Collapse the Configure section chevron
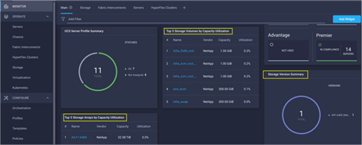 (x=47, y=98)
